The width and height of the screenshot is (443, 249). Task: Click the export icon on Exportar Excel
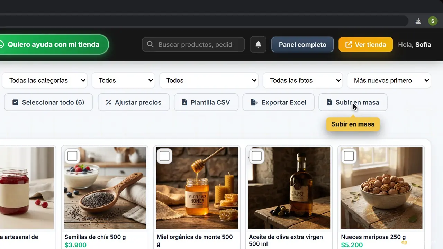click(254, 102)
